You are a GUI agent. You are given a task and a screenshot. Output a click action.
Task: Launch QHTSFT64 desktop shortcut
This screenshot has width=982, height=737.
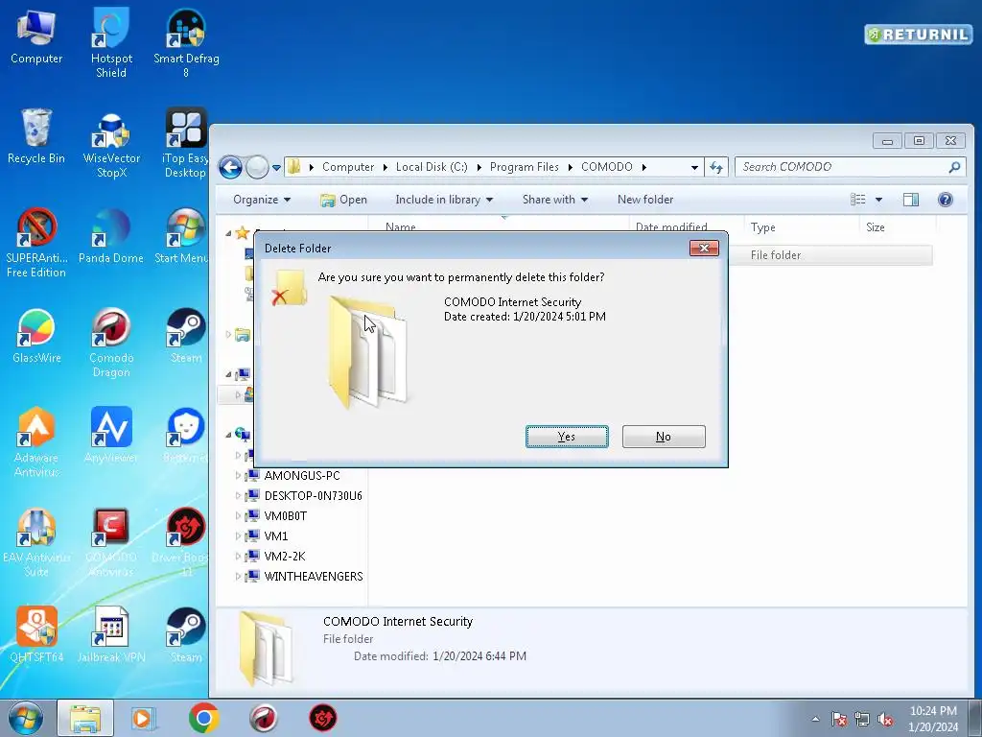[36, 635]
